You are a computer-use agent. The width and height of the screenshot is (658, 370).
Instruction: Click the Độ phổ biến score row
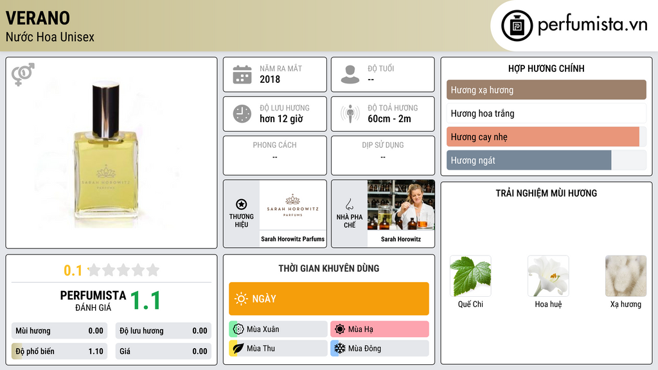[x=59, y=351]
